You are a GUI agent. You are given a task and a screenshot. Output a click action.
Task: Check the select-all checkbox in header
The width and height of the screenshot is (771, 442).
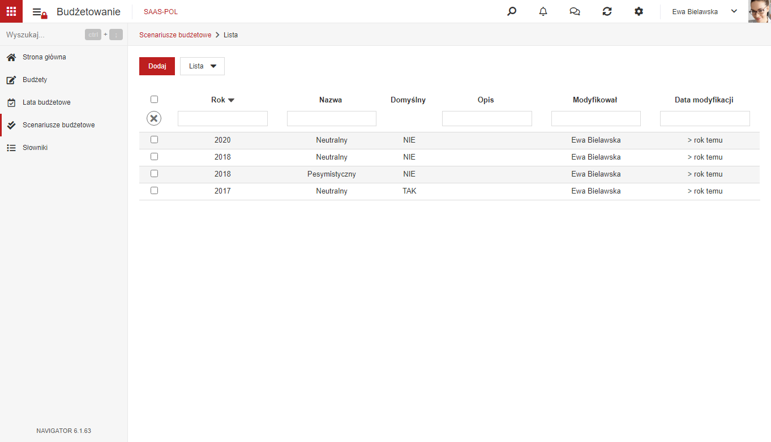tap(154, 99)
